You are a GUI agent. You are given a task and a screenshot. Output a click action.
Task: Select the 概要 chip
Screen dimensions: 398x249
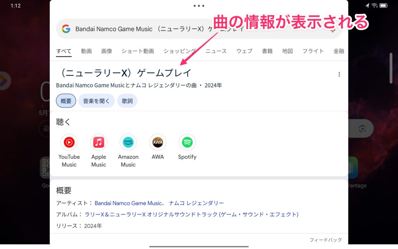66,101
